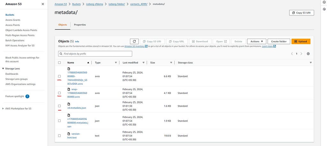Open the Amazon S3 inventory link
Screen dimensions: 327x146
[x=136, y=46]
